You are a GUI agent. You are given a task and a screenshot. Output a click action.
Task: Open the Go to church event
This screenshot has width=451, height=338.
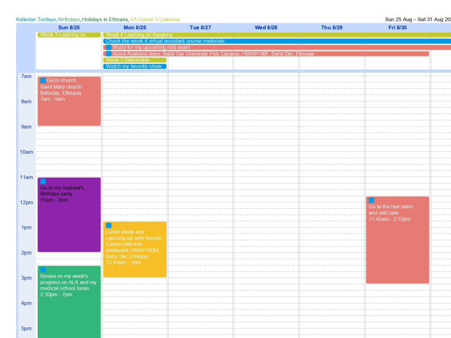(69, 101)
